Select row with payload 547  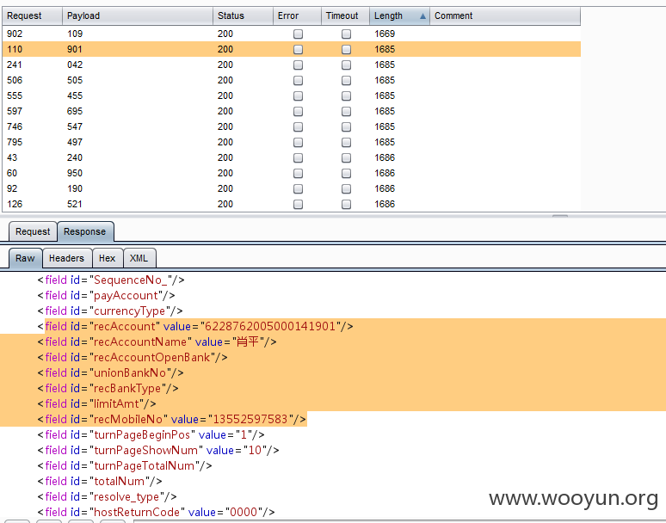click(x=292, y=127)
